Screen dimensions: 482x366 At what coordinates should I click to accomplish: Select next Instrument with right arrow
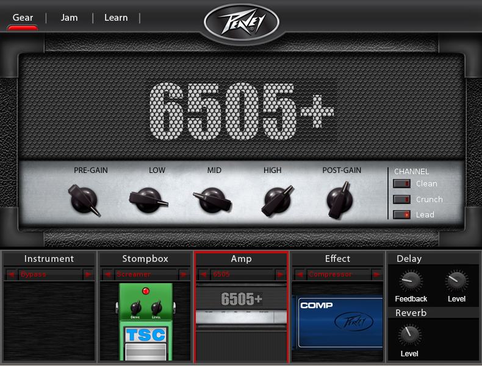(x=88, y=274)
